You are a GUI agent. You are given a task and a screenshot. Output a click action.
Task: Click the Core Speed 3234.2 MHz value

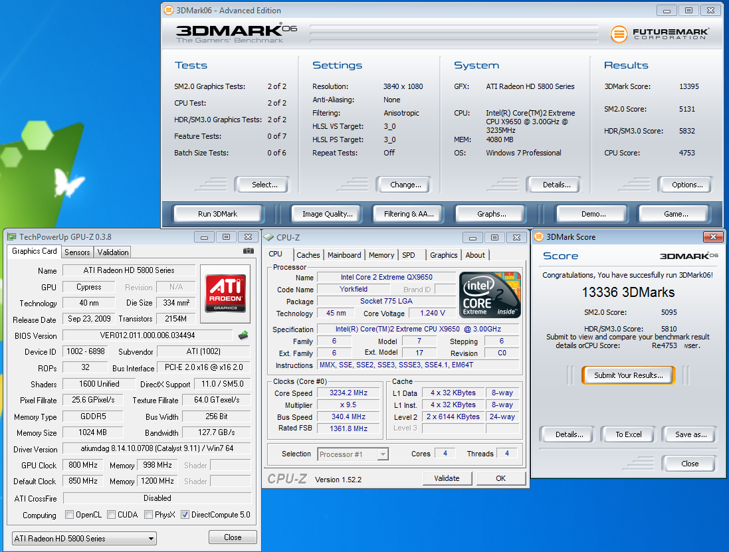348,393
